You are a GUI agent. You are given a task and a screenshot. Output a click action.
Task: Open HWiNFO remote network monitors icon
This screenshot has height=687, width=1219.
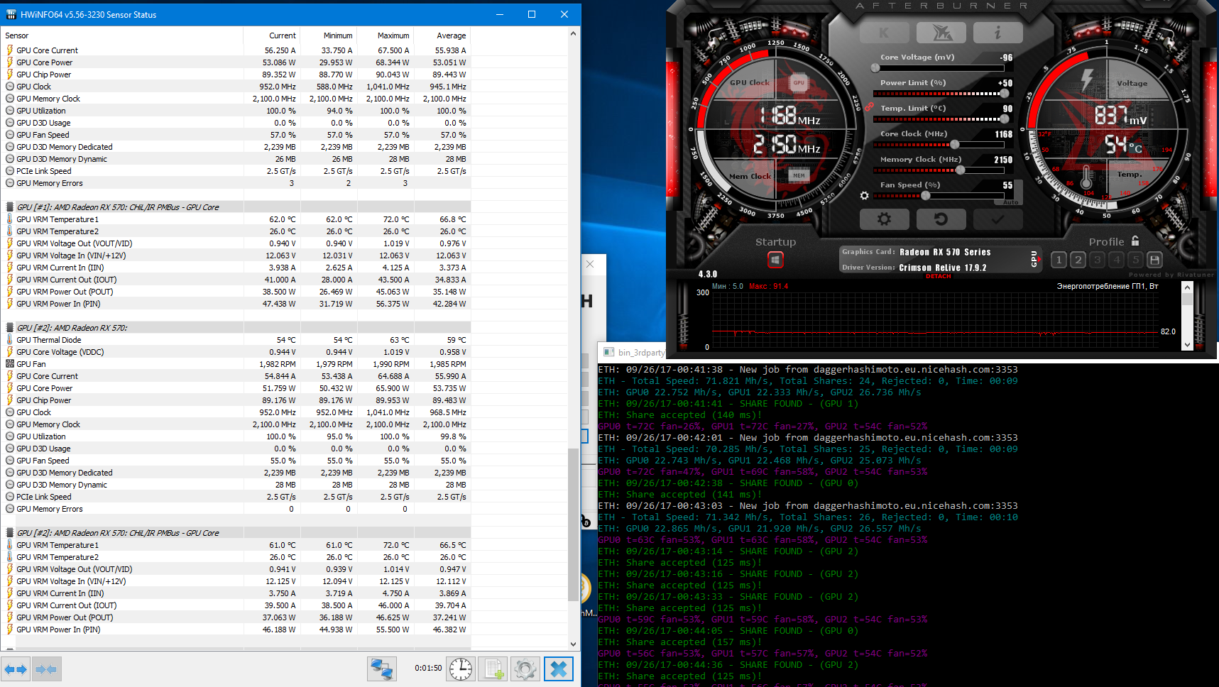(x=382, y=669)
